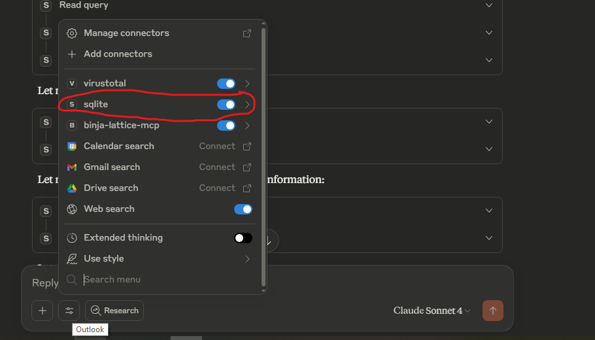Click Connect link for Gmail search

click(x=217, y=167)
